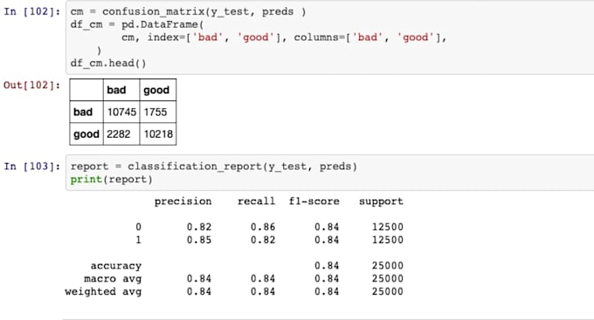Select the In [103] prompt label
Viewport: 594px width, 320px height.
tap(31, 167)
